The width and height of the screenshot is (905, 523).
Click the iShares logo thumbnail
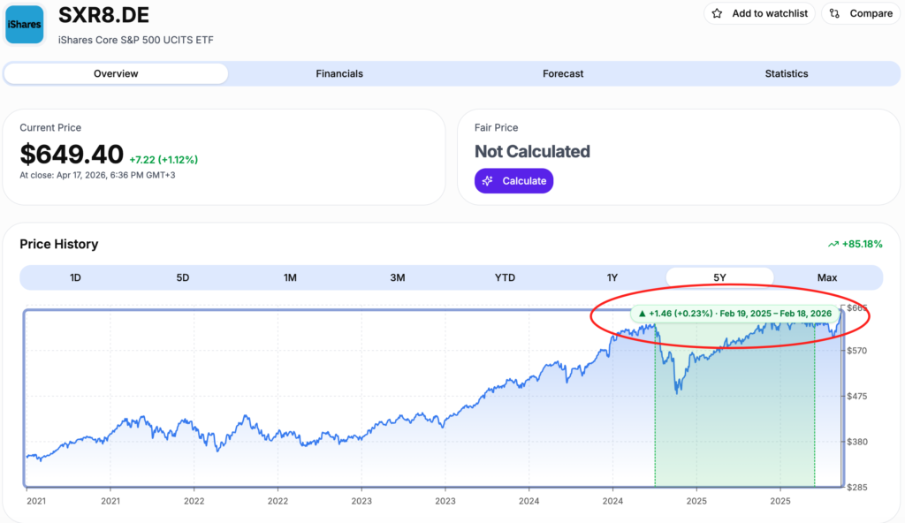coord(25,25)
